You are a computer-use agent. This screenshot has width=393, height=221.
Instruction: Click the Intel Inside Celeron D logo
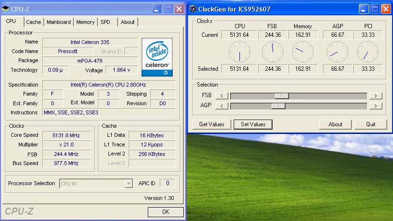pyautogui.click(x=157, y=57)
